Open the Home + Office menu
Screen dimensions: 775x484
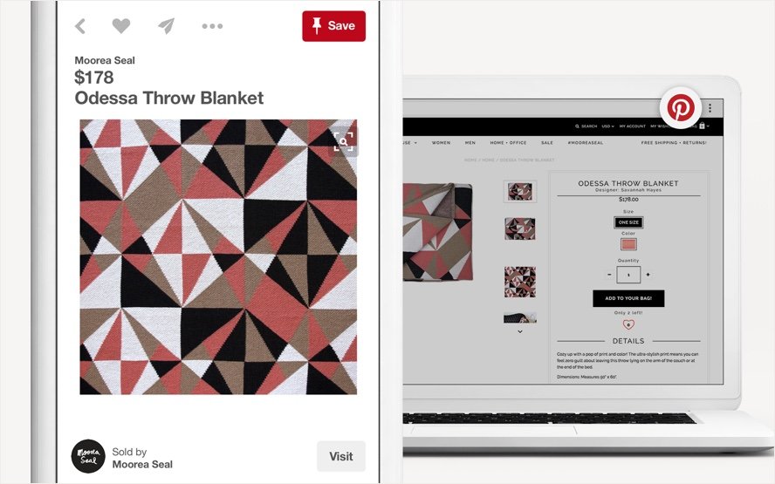[508, 143]
